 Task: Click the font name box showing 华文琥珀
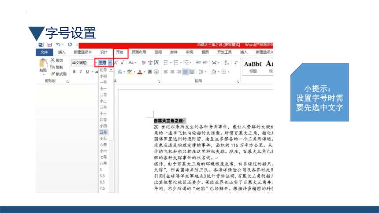coord(83,63)
